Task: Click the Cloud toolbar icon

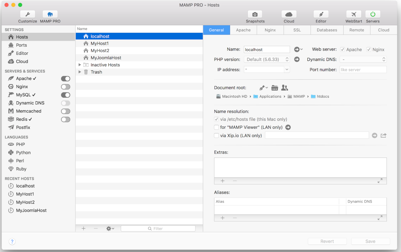Action: point(289,14)
